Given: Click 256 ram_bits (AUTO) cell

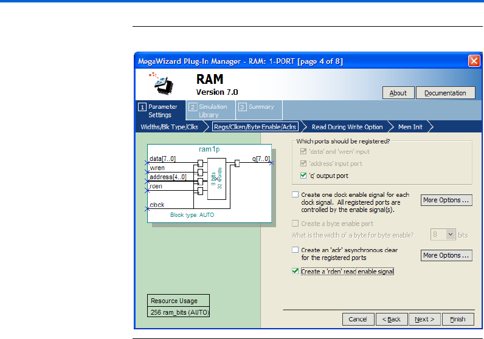Looking at the screenshot, I should [178, 312].
